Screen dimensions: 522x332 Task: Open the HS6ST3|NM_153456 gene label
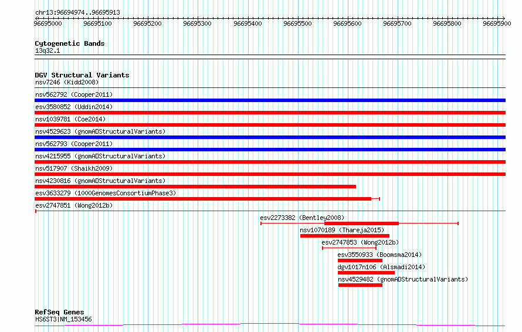click(63, 319)
